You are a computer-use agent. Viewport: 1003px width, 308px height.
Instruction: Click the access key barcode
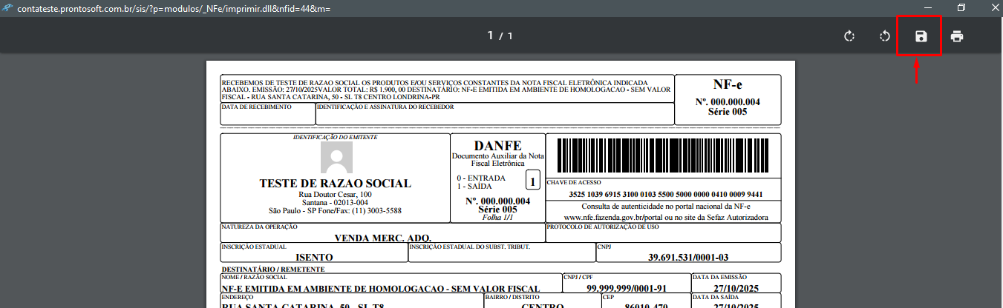663,155
